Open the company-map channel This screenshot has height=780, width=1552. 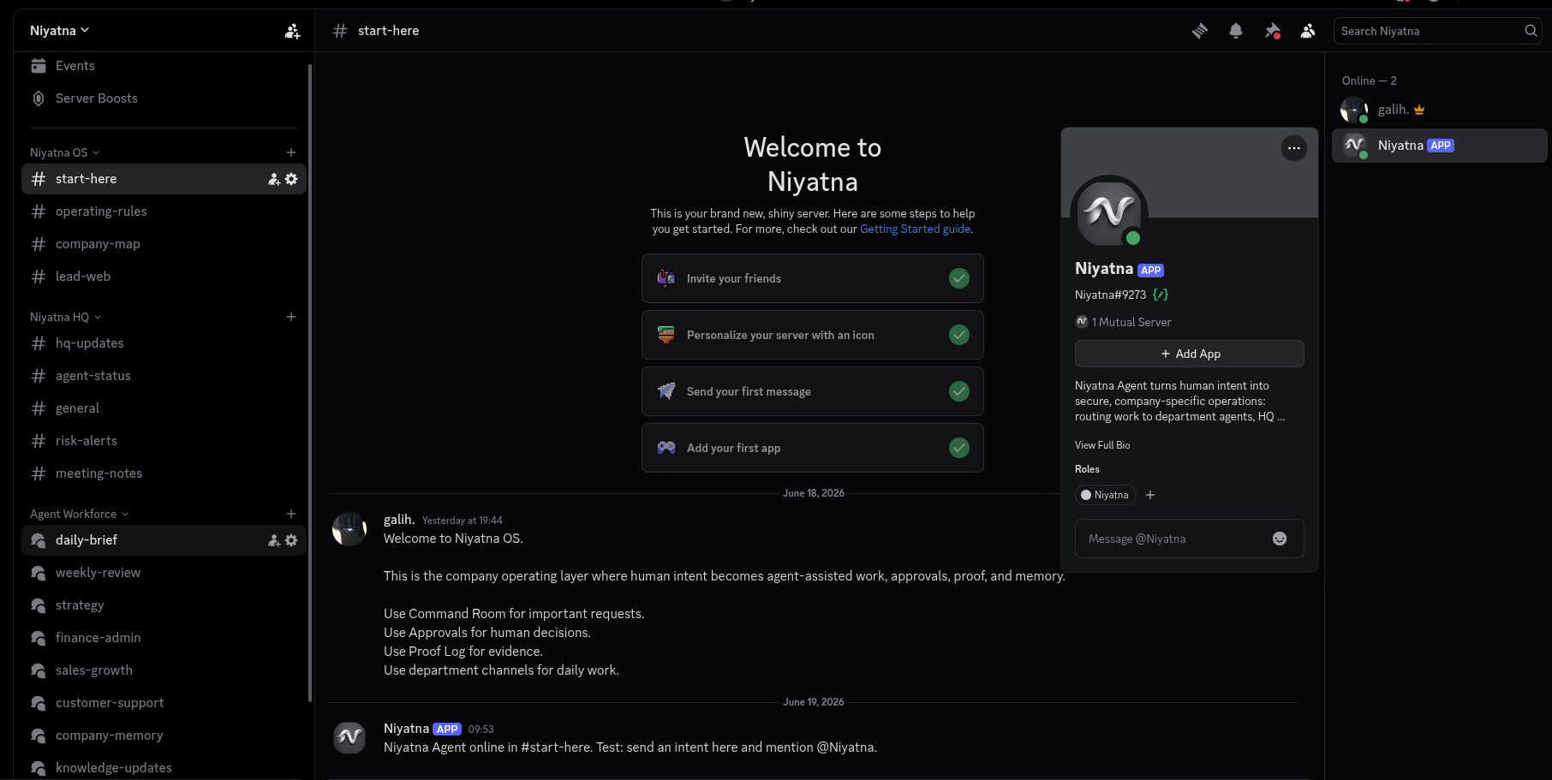coord(163,244)
